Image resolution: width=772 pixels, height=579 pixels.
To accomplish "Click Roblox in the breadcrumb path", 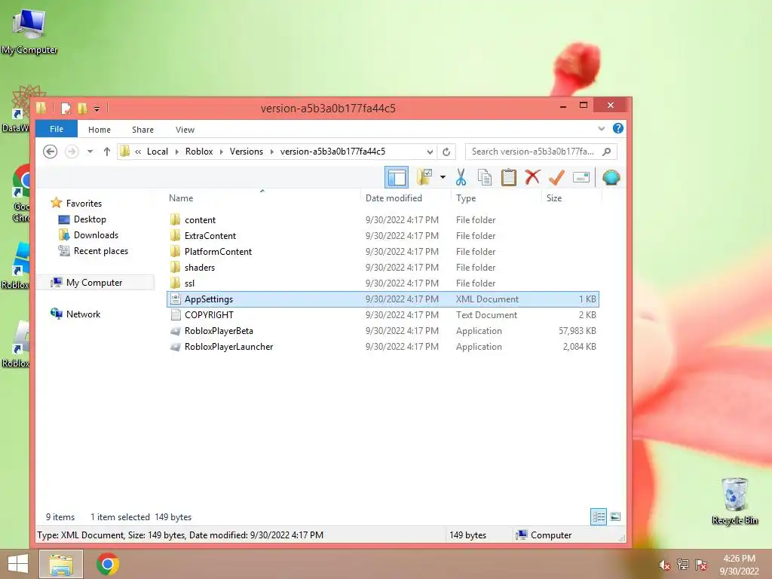I will pos(199,152).
